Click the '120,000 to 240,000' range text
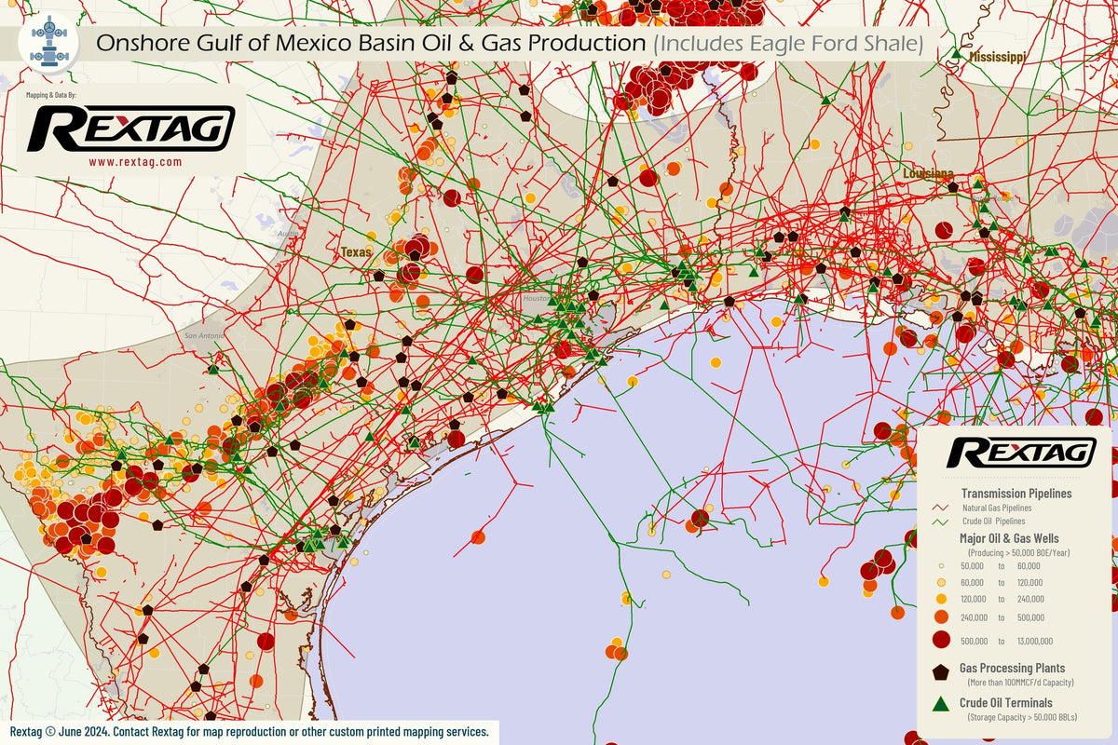This screenshot has height=745, width=1118. [x=1002, y=599]
